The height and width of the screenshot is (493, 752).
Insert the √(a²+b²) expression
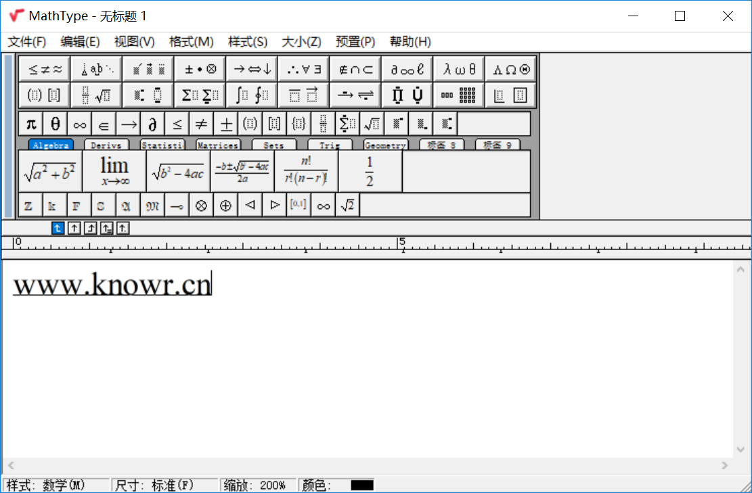click(50, 172)
